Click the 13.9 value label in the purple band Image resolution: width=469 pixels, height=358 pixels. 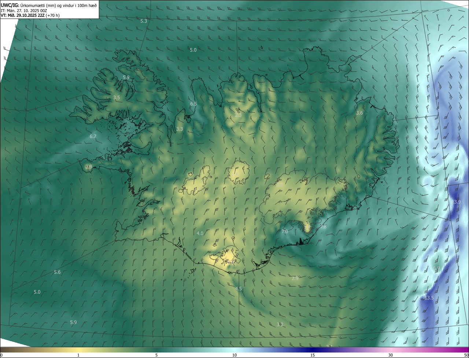pyautogui.click(x=456, y=202)
